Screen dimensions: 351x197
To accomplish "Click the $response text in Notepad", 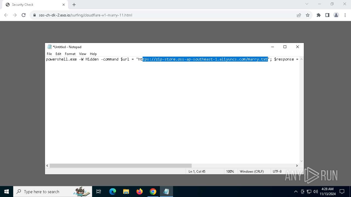I will click(284, 59).
